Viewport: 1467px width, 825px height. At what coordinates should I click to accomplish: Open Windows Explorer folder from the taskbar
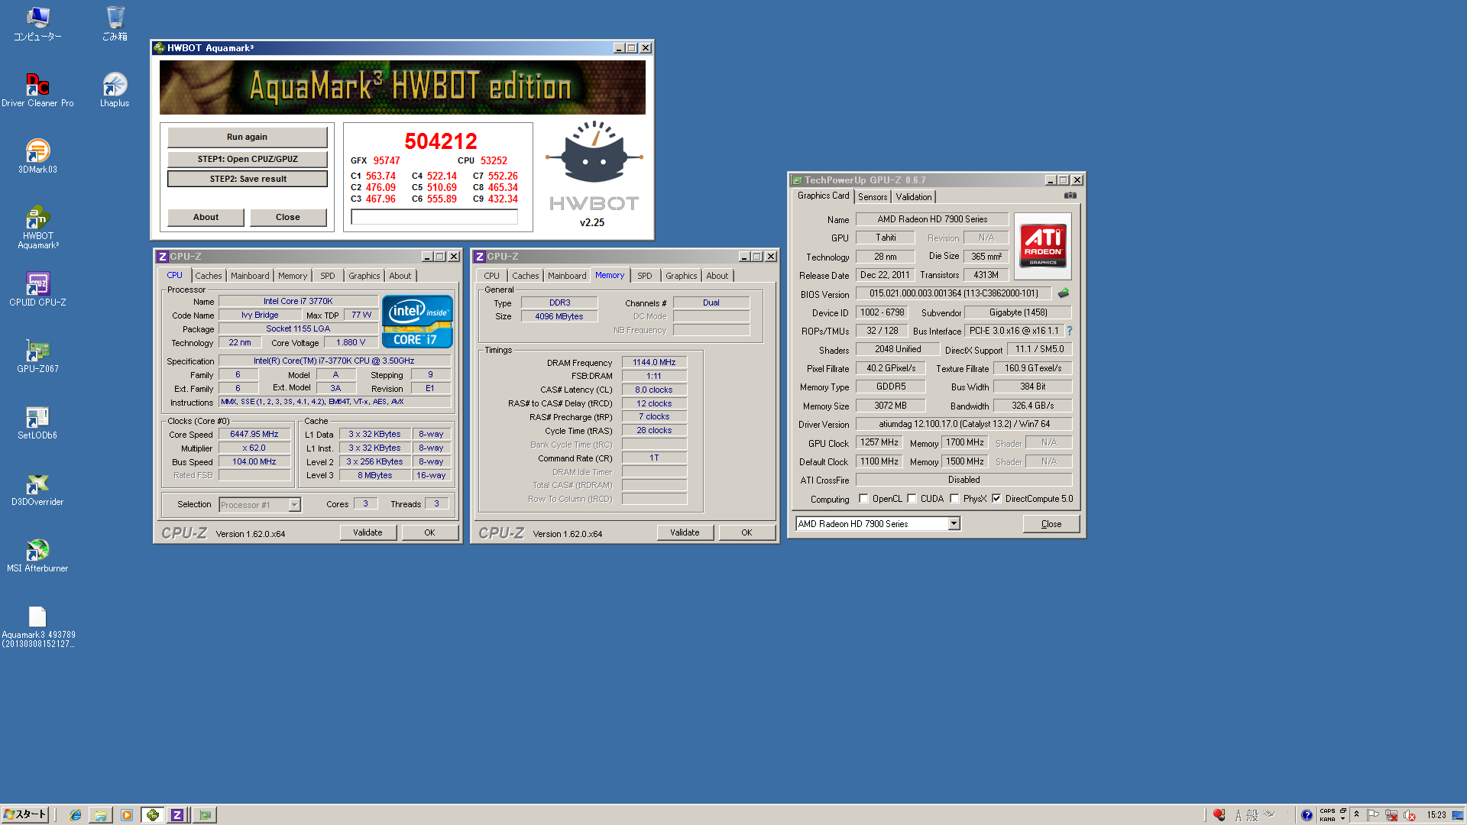(x=100, y=815)
